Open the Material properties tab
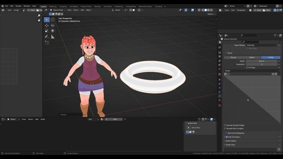Screen dimensions: 283x159 pyautogui.click(x=220, y=100)
